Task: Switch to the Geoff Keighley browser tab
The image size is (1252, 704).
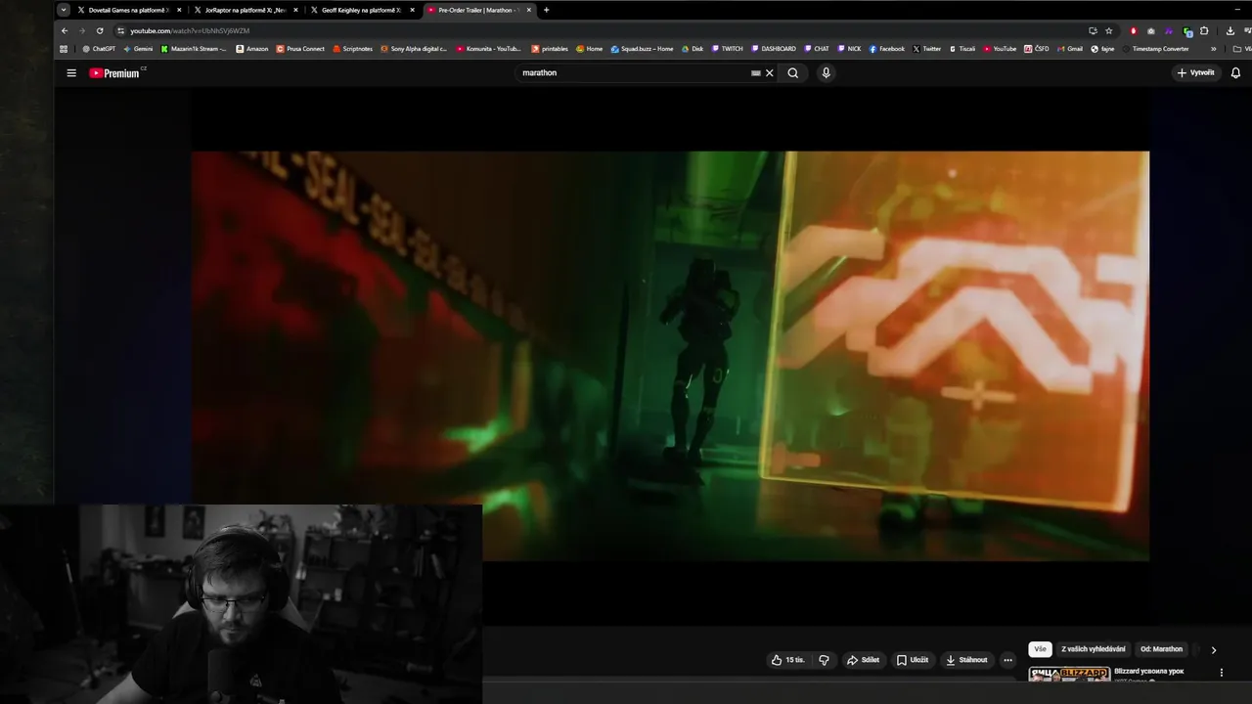Action: click(361, 10)
